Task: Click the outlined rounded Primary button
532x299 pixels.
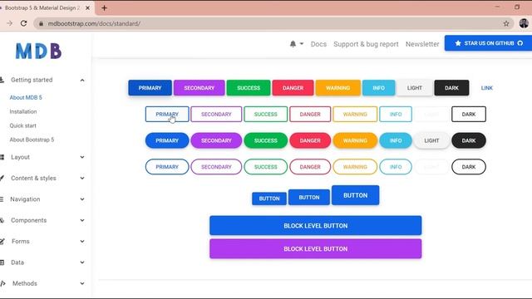Action: [x=167, y=167]
